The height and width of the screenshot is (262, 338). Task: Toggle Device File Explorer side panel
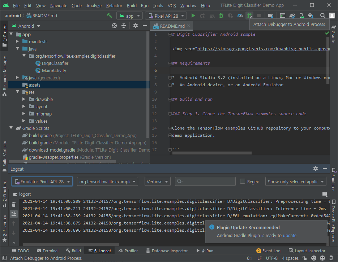(x=334, y=221)
